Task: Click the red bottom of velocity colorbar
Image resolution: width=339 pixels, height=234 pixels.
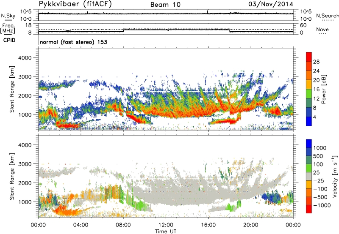Action: coord(309,209)
